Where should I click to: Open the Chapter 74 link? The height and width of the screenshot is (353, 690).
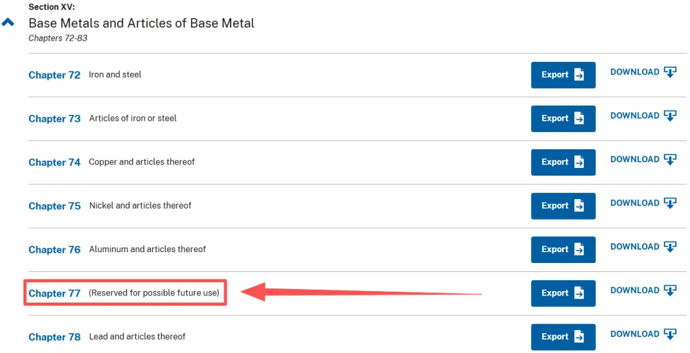click(x=54, y=163)
